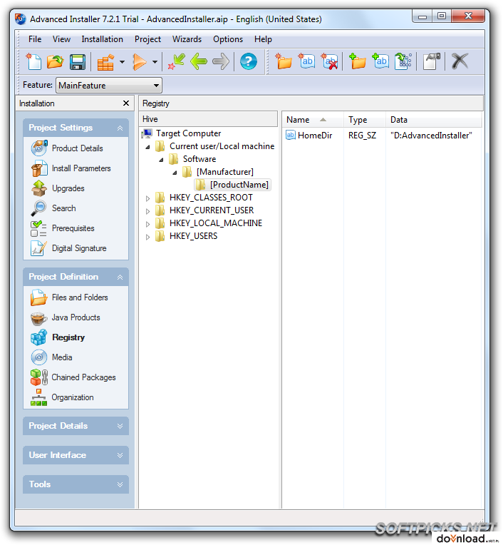Open the Project menu
This screenshot has width=503, height=545.
pyautogui.click(x=147, y=39)
